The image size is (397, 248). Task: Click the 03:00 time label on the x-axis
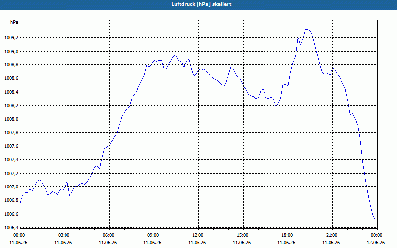65,235
